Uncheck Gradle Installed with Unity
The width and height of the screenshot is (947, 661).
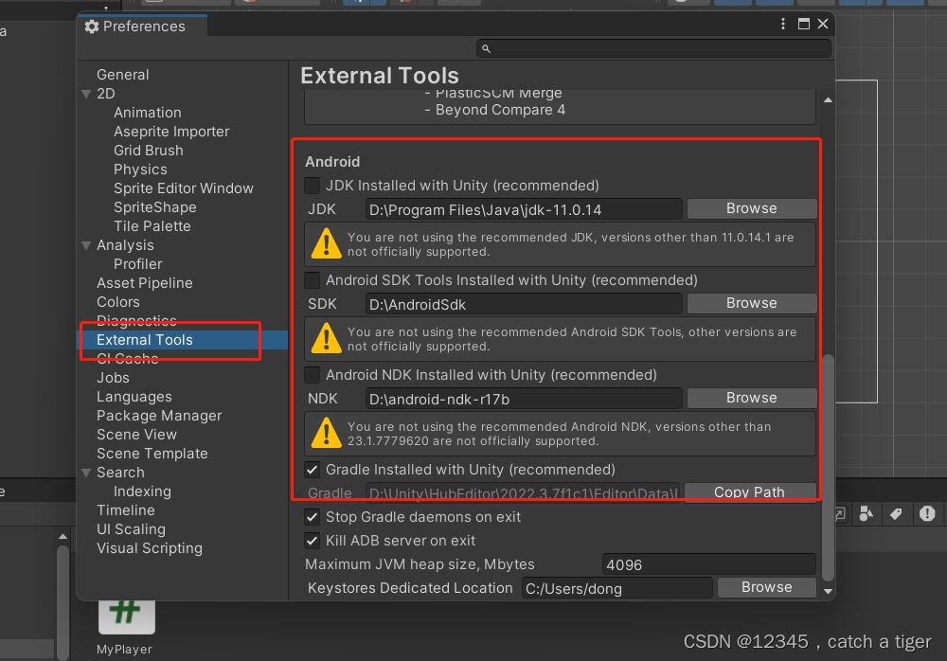tap(312, 470)
